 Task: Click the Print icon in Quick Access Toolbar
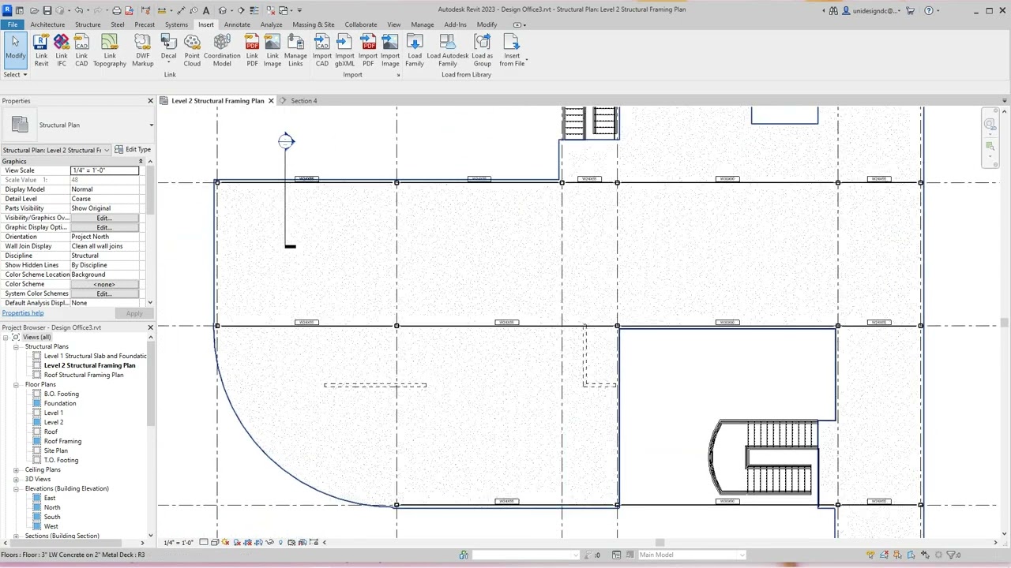coord(117,10)
